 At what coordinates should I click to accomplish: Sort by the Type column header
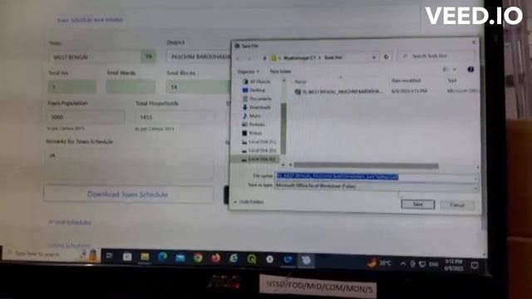pyautogui.click(x=452, y=81)
